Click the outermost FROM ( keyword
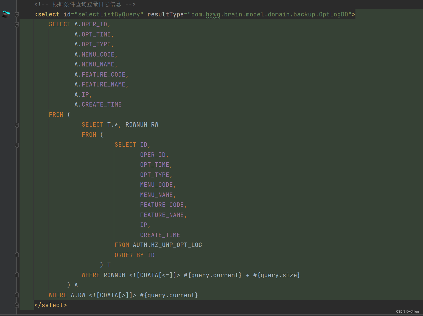The image size is (423, 316). tap(60, 115)
